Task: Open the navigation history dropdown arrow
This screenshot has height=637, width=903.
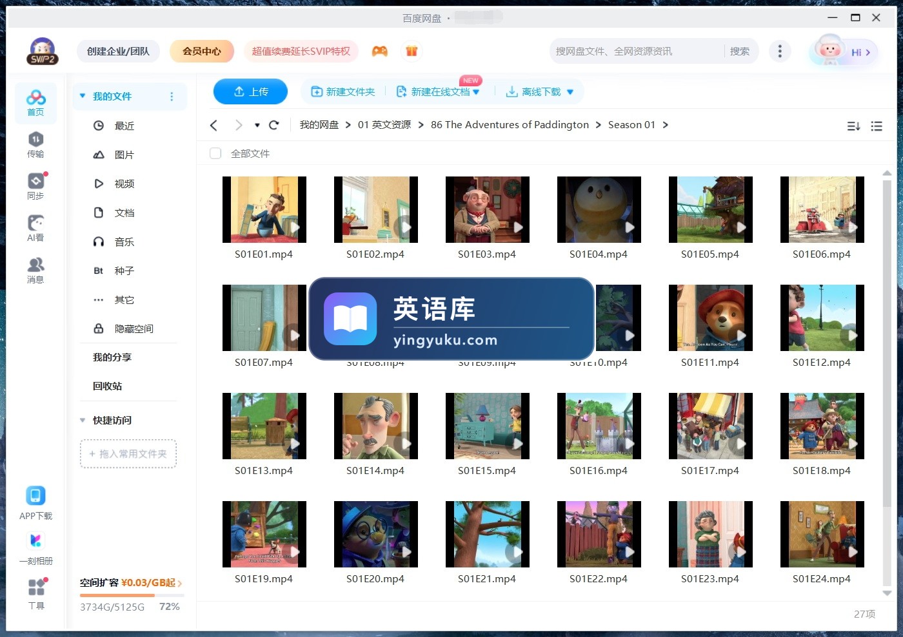Action: pos(257,125)
